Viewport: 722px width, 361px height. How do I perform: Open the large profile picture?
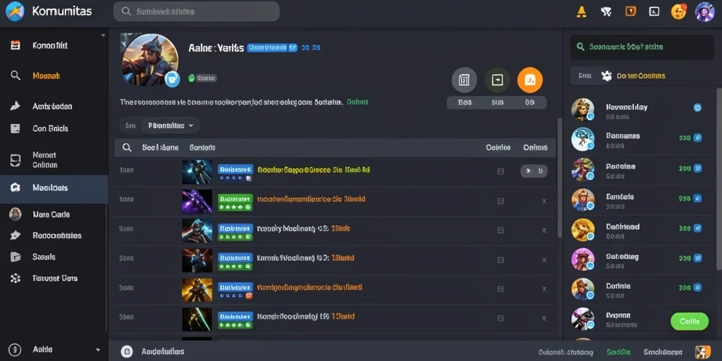click(x=150, y=60)
